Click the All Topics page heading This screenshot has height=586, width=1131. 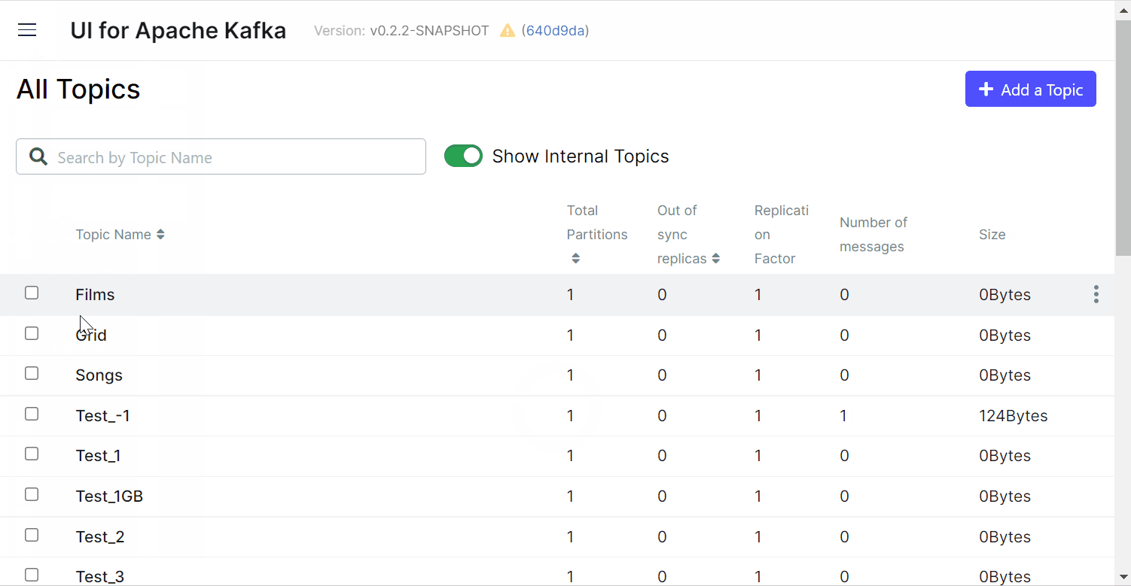pyautogui.click(x=78, y=89)
